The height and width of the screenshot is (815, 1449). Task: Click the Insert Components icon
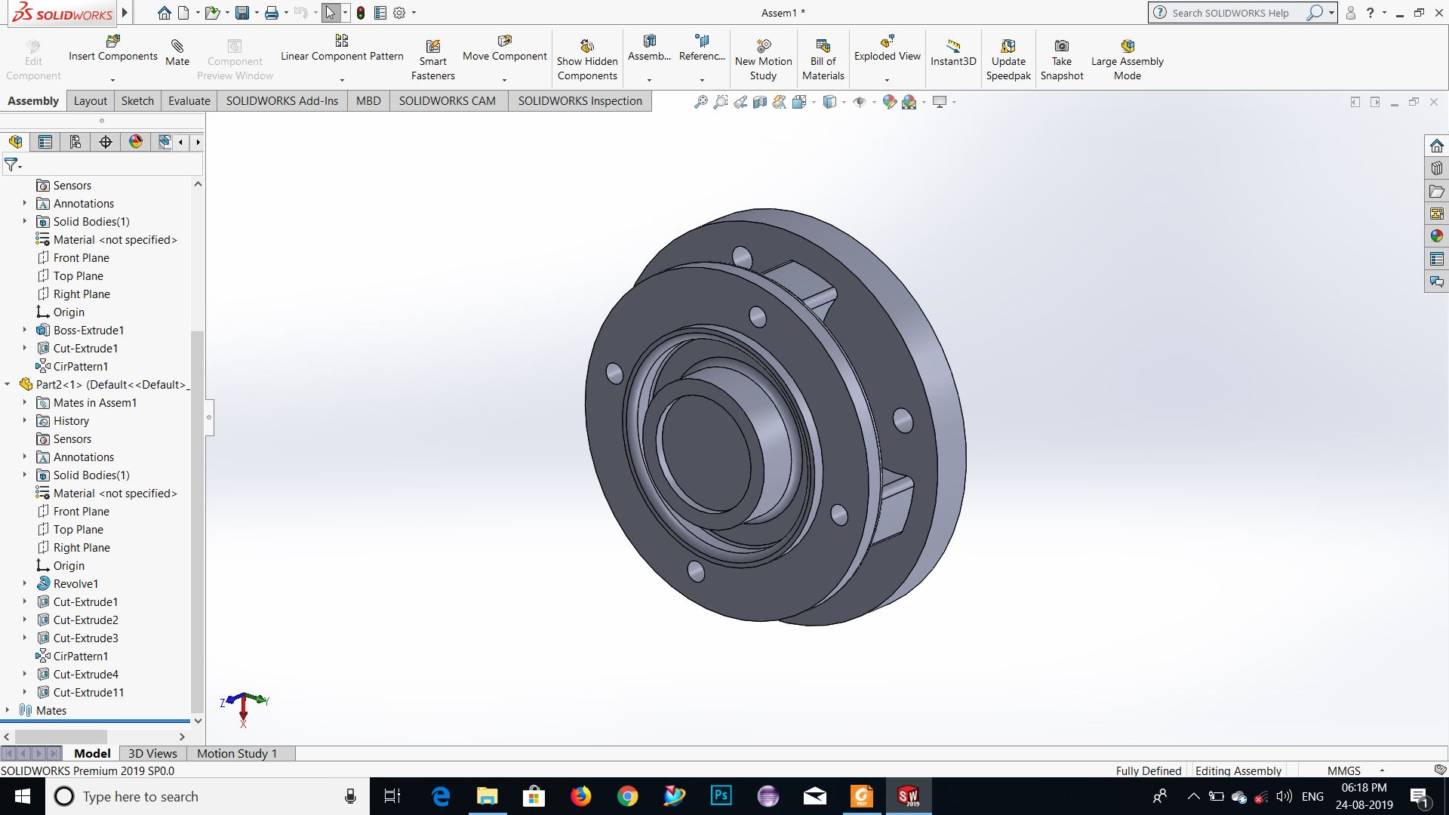[113, 42]
